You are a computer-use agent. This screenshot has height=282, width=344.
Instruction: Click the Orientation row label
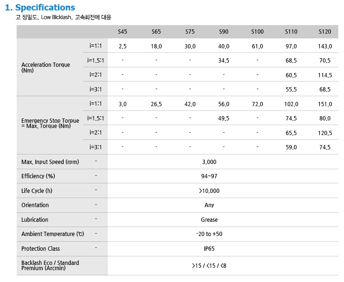[35, 205]
